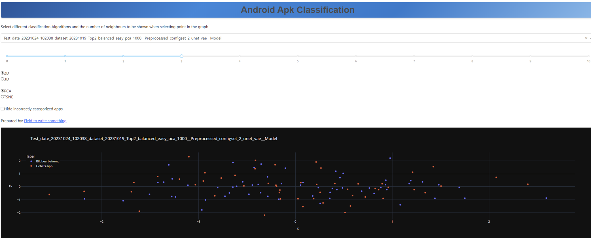Viewport: 591px width, 238px height.
Task: Click the blue Bildbearbeitung legend marker
Action: tap(31, 161)
